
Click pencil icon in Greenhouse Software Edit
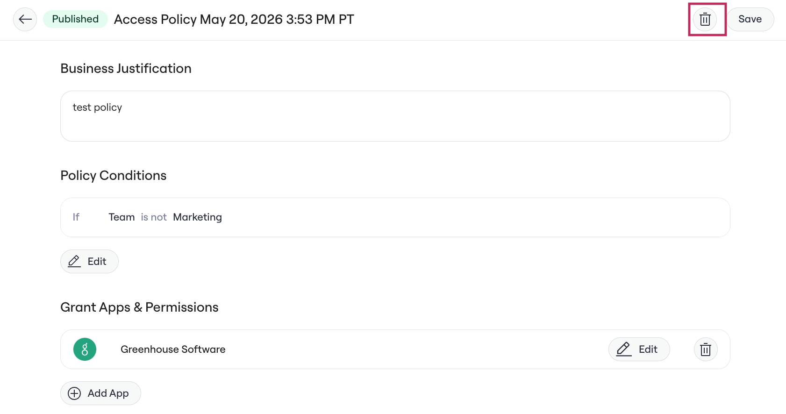(624, 349)
